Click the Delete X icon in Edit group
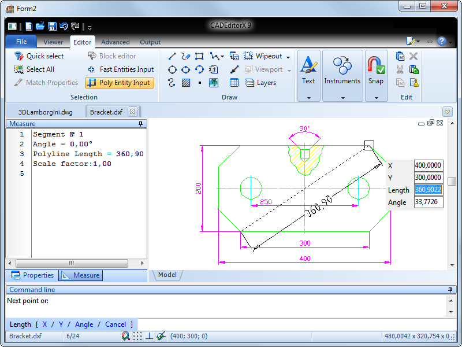 (x=413, y=56)
